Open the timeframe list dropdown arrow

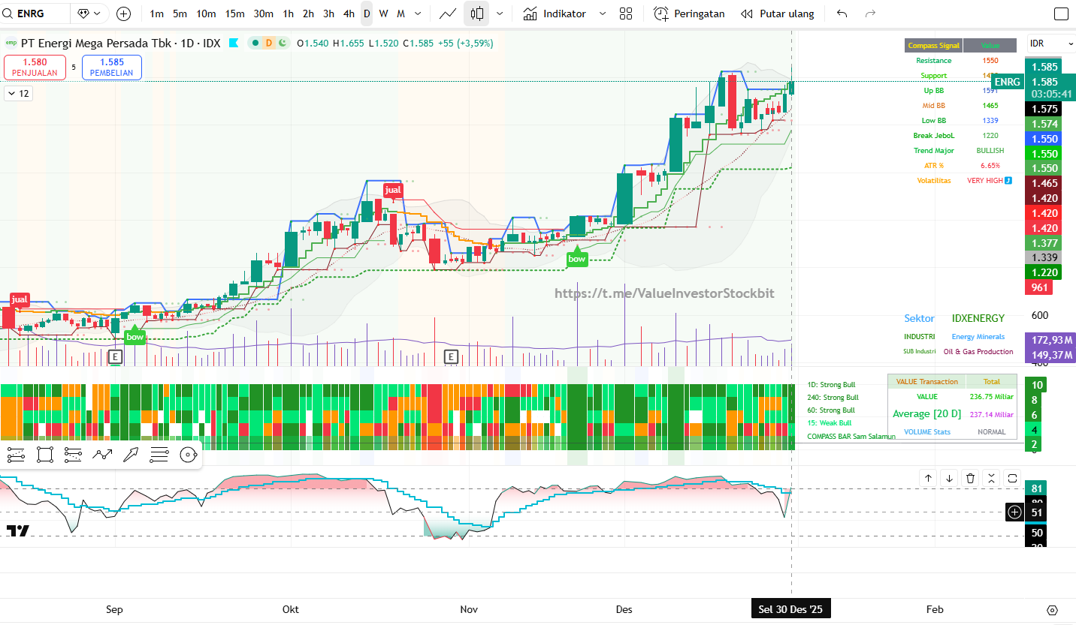click(418, 14)
